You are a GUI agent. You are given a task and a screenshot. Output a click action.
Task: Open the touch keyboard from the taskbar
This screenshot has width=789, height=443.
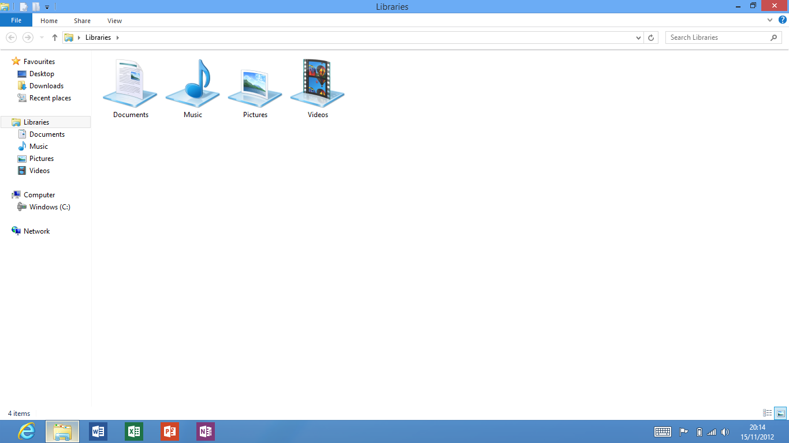[663, 431]
